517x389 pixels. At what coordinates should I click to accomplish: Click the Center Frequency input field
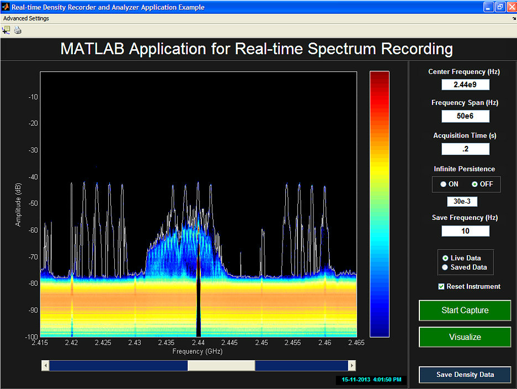click(x=465, y=85)
